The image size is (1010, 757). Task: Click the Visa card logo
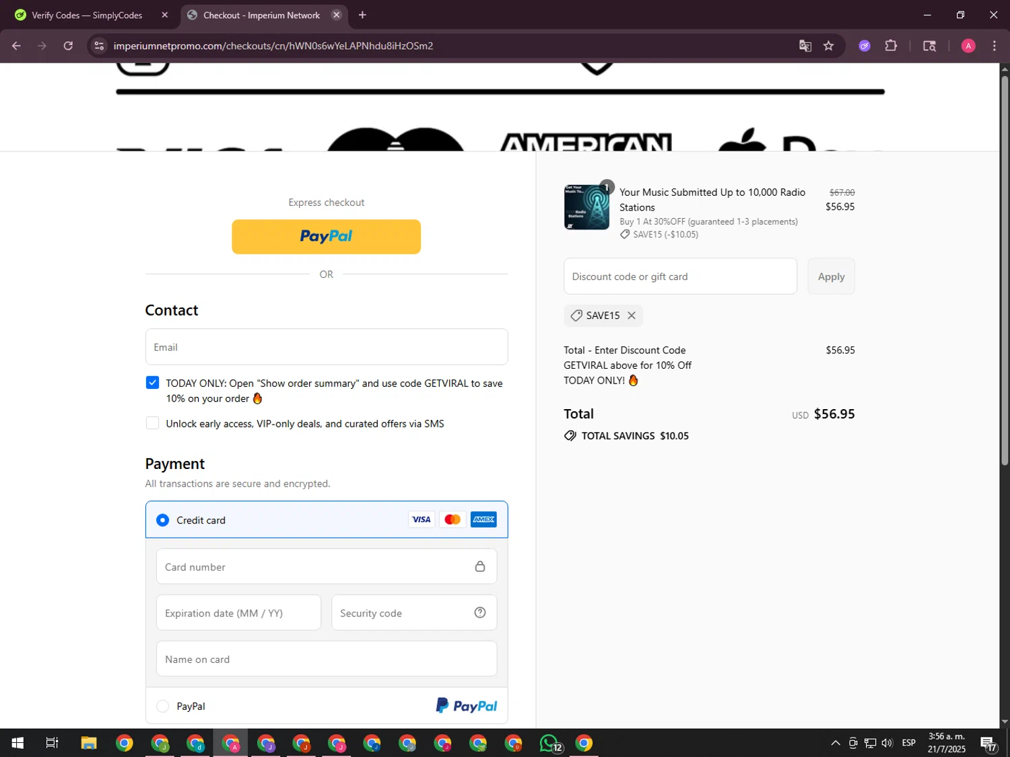pyautogui.click(x=422, y=519)
